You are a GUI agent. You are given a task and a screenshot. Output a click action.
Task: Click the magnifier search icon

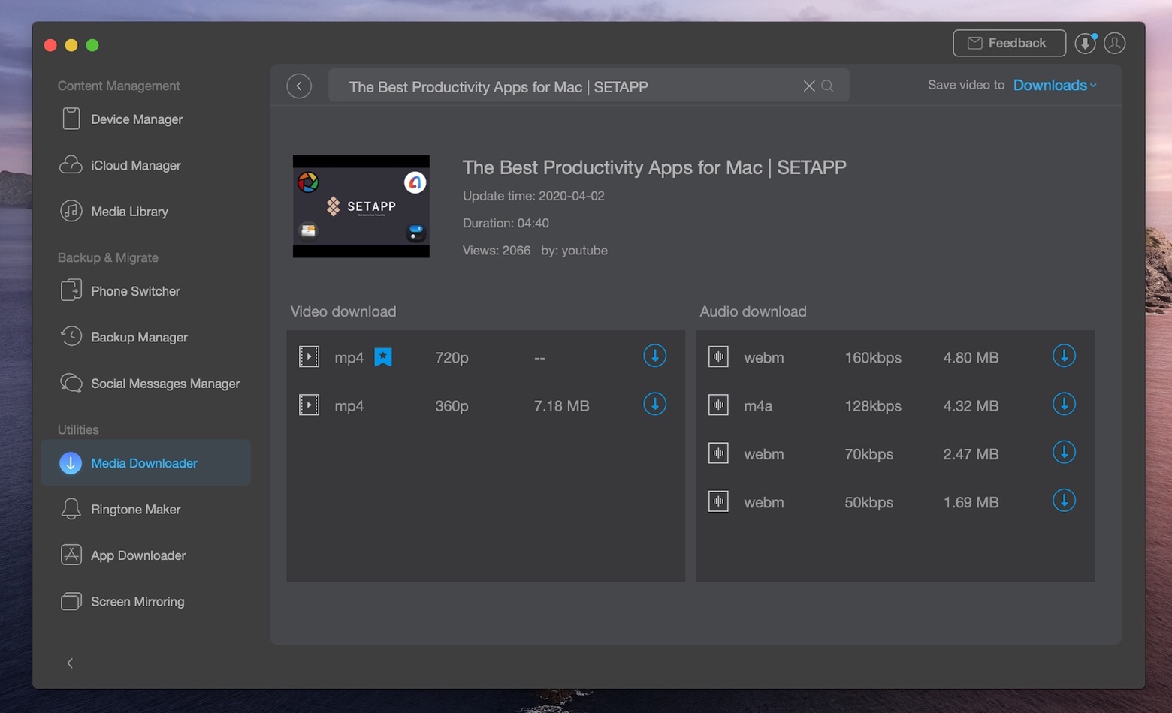pos(827,86)
